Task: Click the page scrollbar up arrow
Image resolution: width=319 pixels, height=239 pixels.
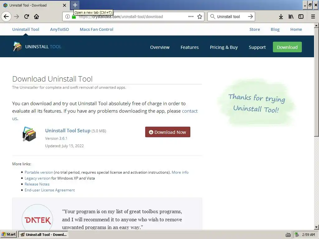Action: coord(317,26)
